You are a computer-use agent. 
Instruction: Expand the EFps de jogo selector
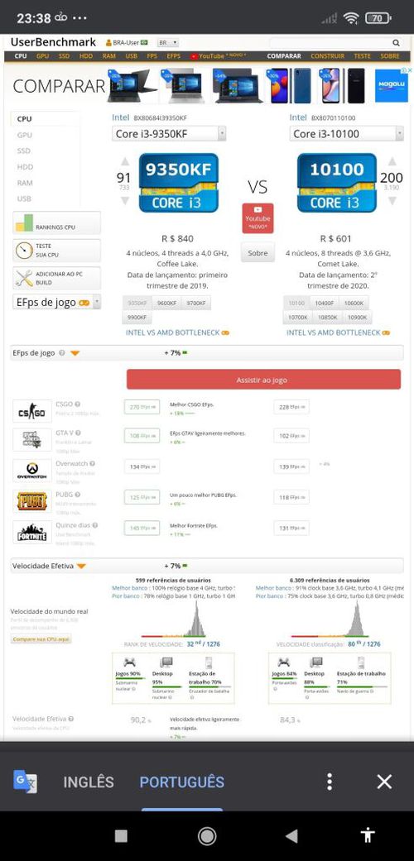[56, 302]
